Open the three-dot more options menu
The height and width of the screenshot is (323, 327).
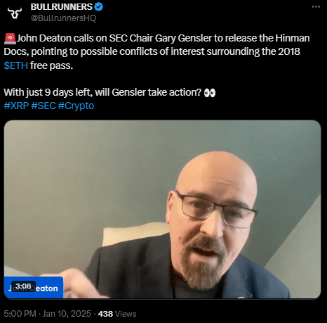click(x=316, y=7)
